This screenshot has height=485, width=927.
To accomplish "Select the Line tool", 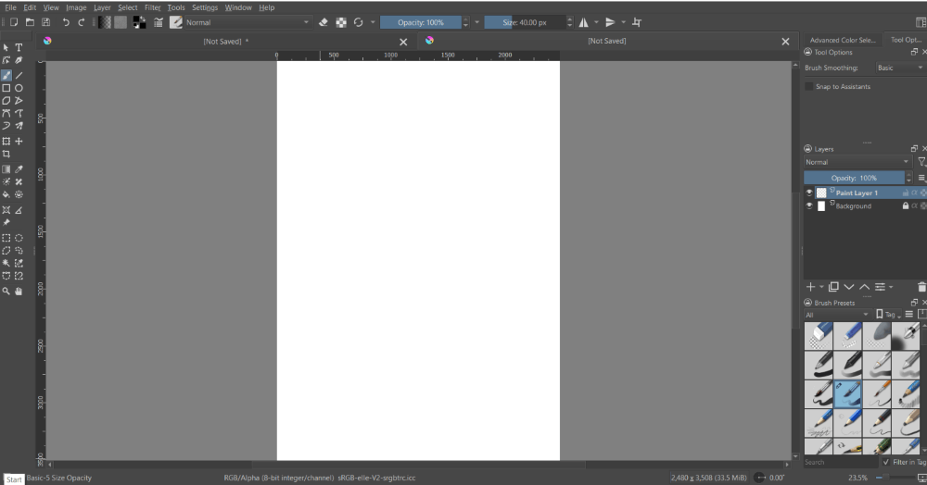I will coord(19,76).
